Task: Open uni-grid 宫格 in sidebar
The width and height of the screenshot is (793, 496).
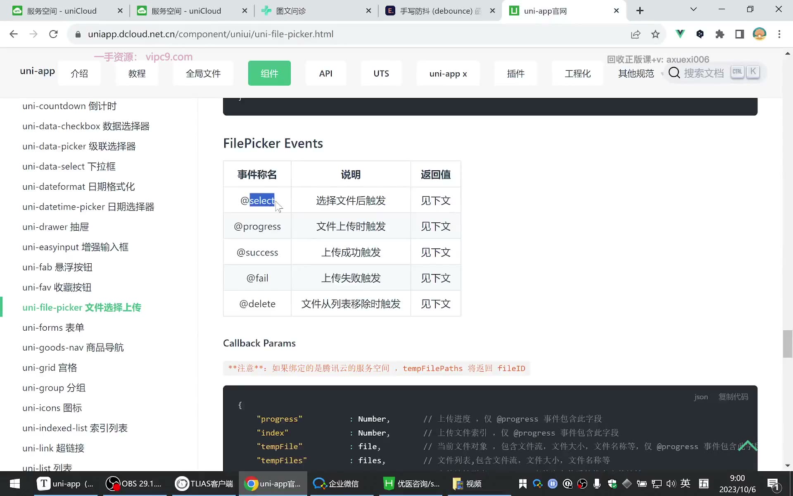Action: 50,368
